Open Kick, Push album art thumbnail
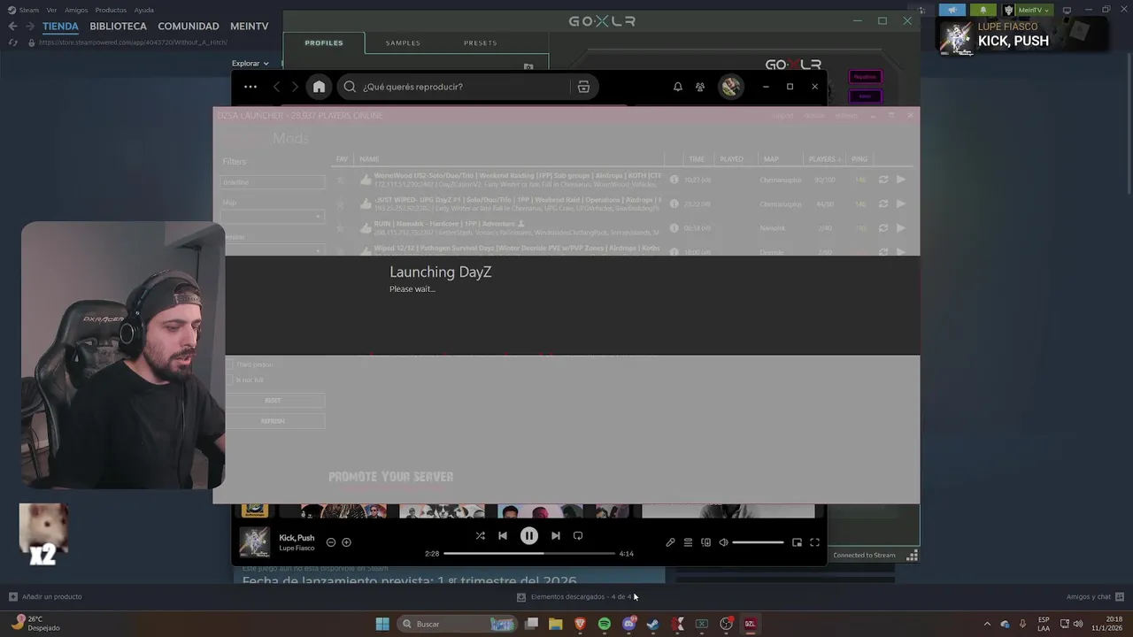Screen dimensions: 1133x637 (255, 542)
